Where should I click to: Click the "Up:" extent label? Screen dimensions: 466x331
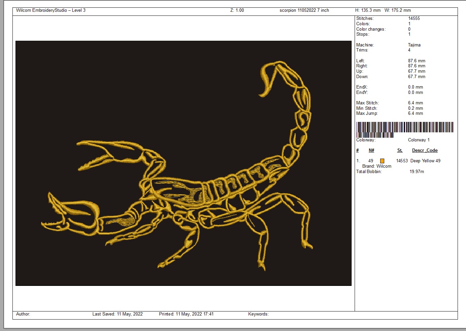360,71
